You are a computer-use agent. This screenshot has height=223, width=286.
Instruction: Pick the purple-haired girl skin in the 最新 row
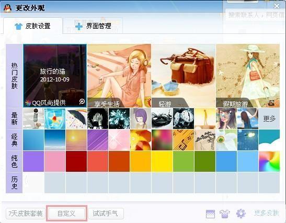click(x=141, y=119)
